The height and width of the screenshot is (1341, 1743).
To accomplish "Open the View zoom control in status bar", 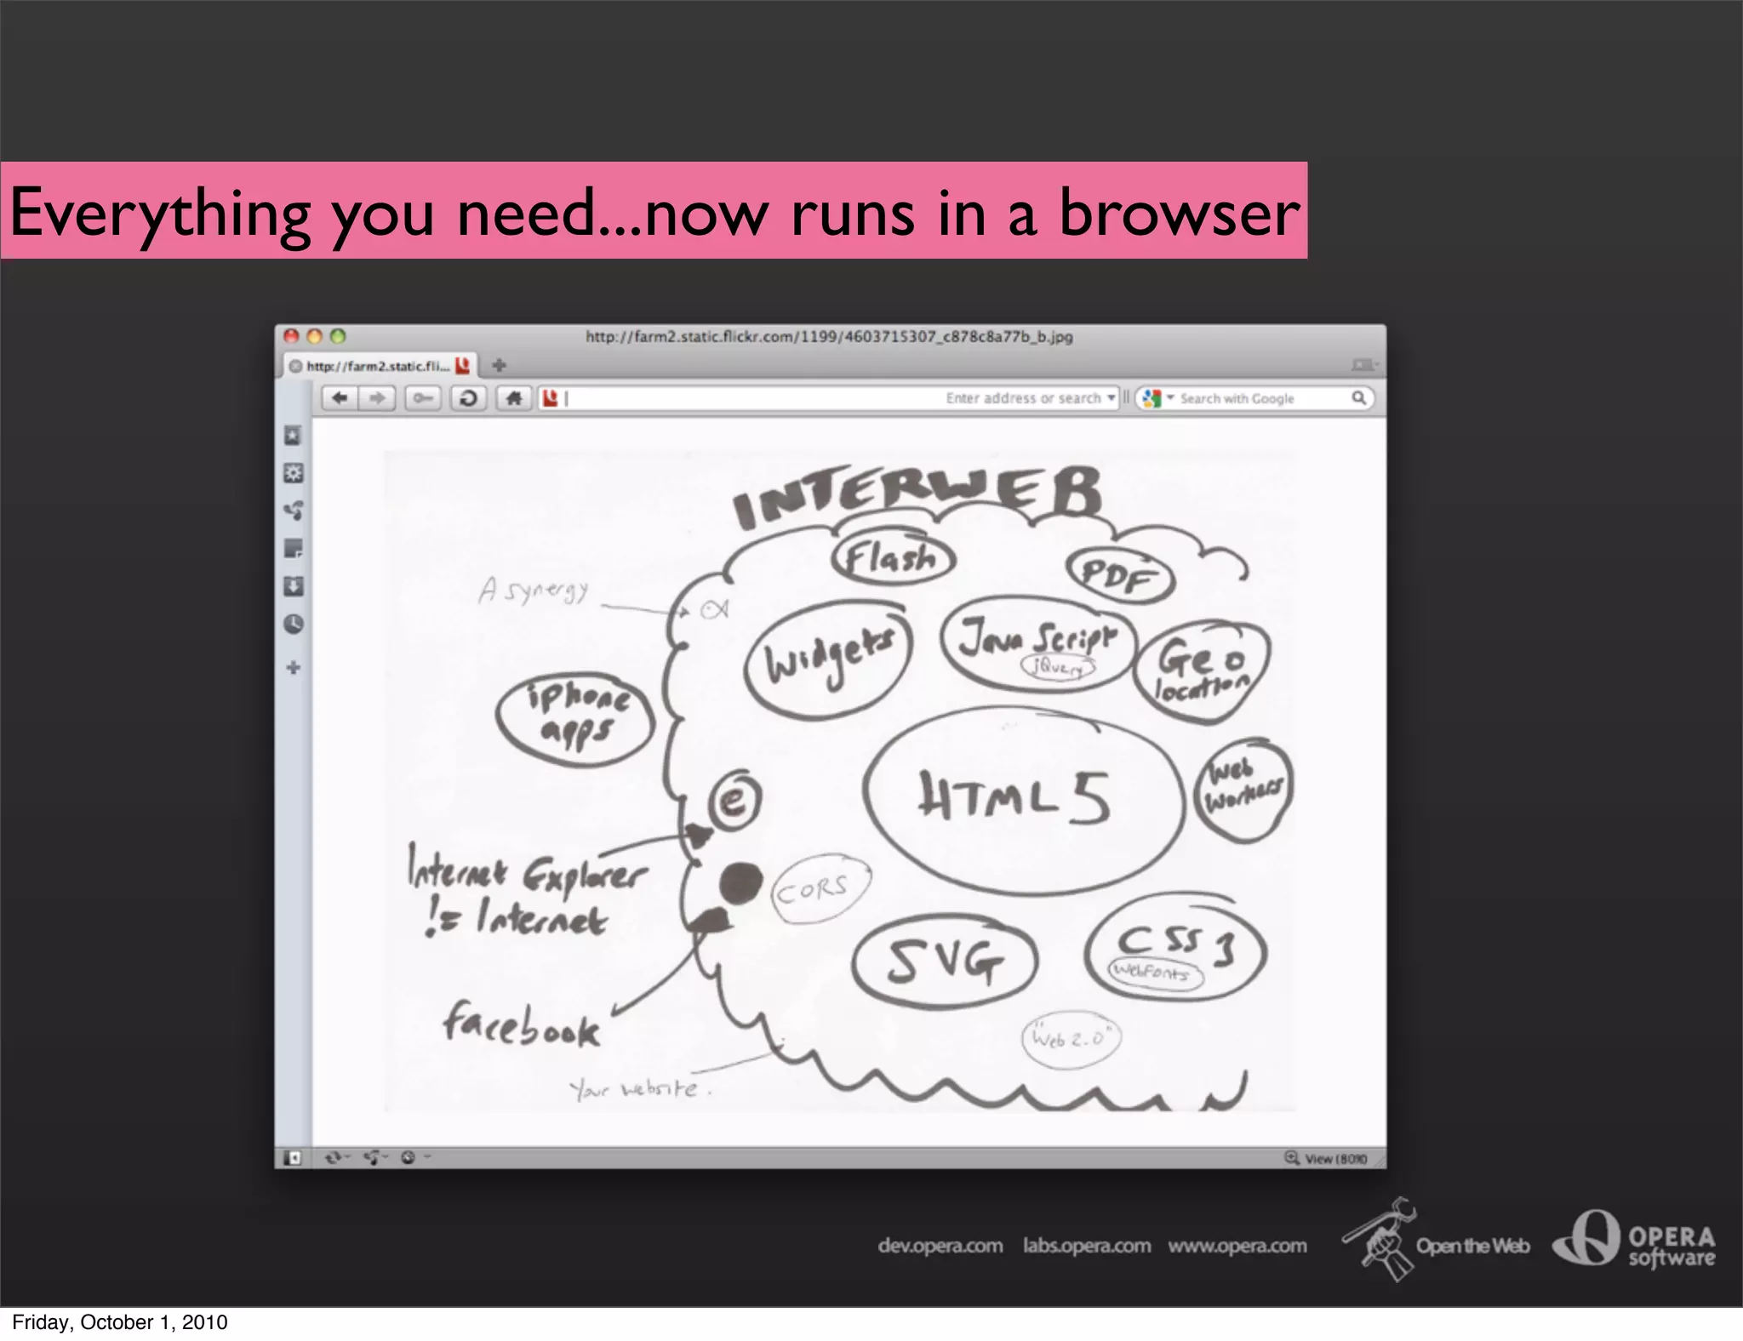I will (1326, 1158).
